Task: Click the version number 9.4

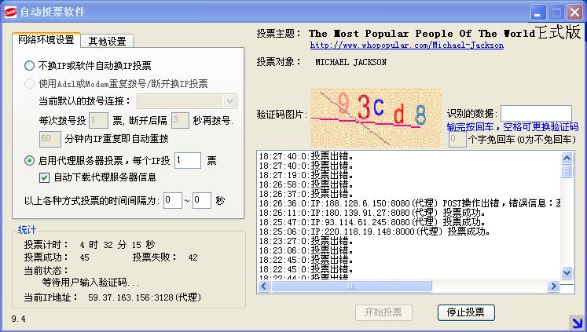Action: [x=18, y=319]
